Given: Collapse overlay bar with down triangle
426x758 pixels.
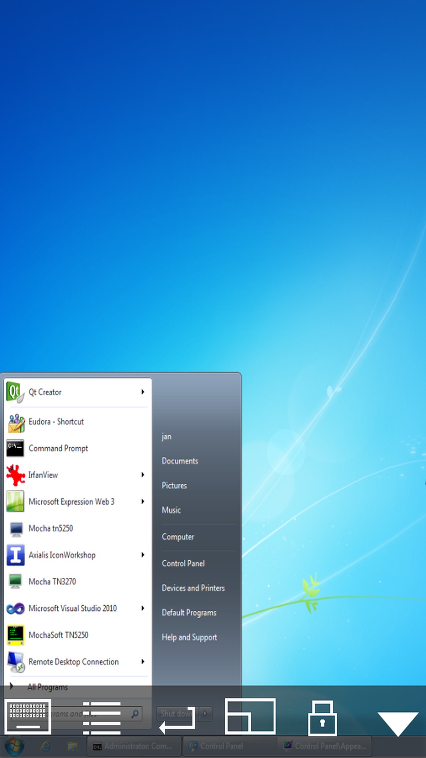Looking at the screenshot, I should coord(398,724).
